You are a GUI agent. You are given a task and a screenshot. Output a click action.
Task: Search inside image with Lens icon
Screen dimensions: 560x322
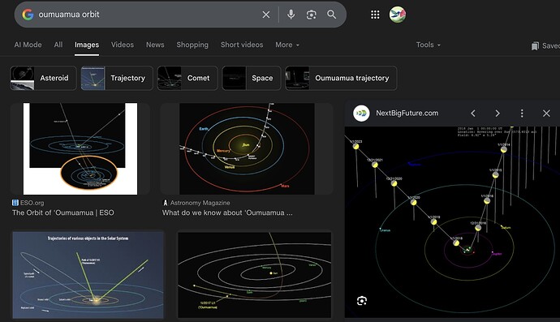pyautogui.click(x=362, y=301)
